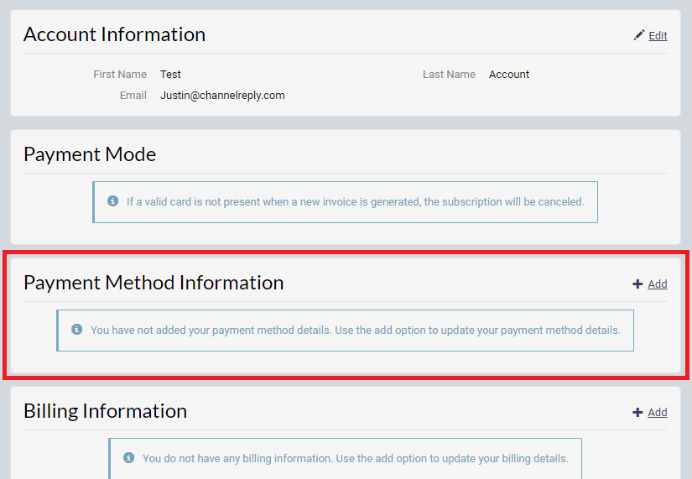
Task: Click the Last Name label
Action: (449, 74)
